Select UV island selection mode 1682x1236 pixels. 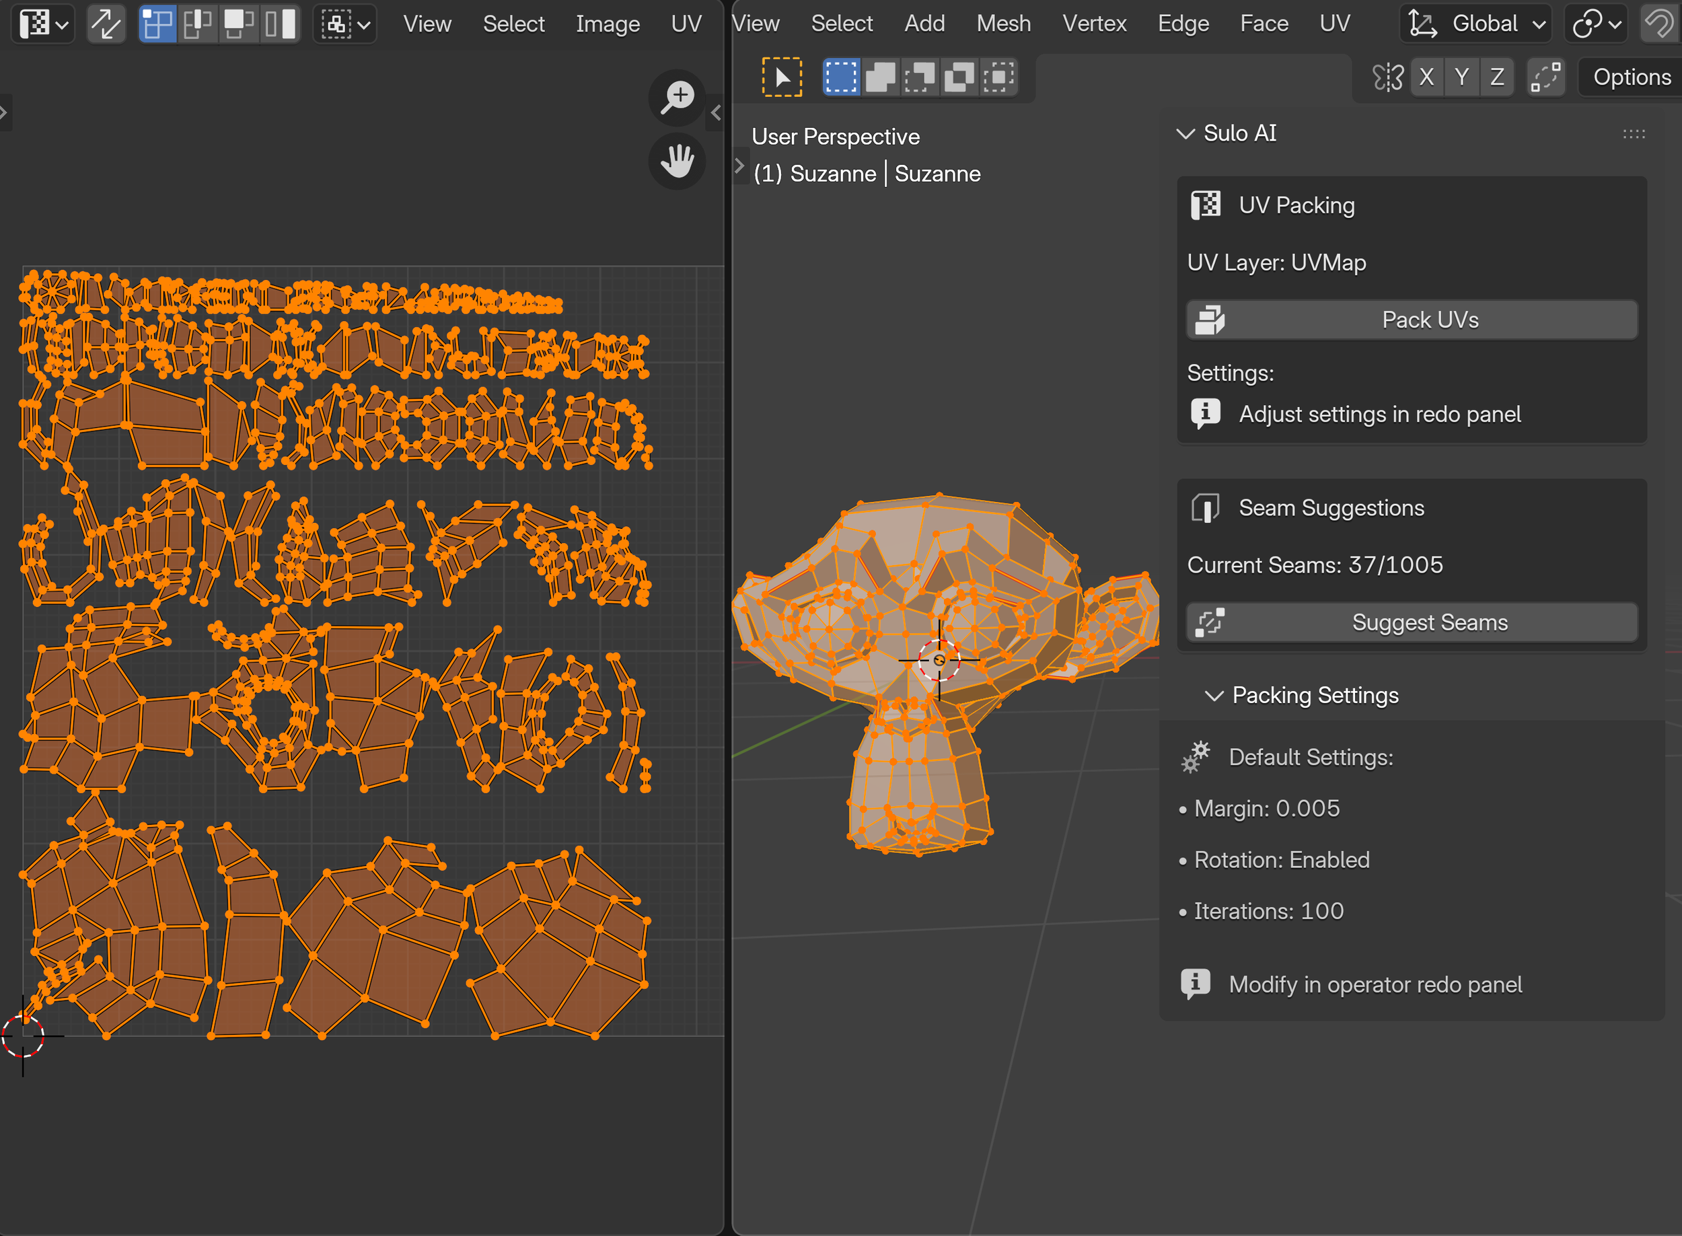(x=281, y=24)
